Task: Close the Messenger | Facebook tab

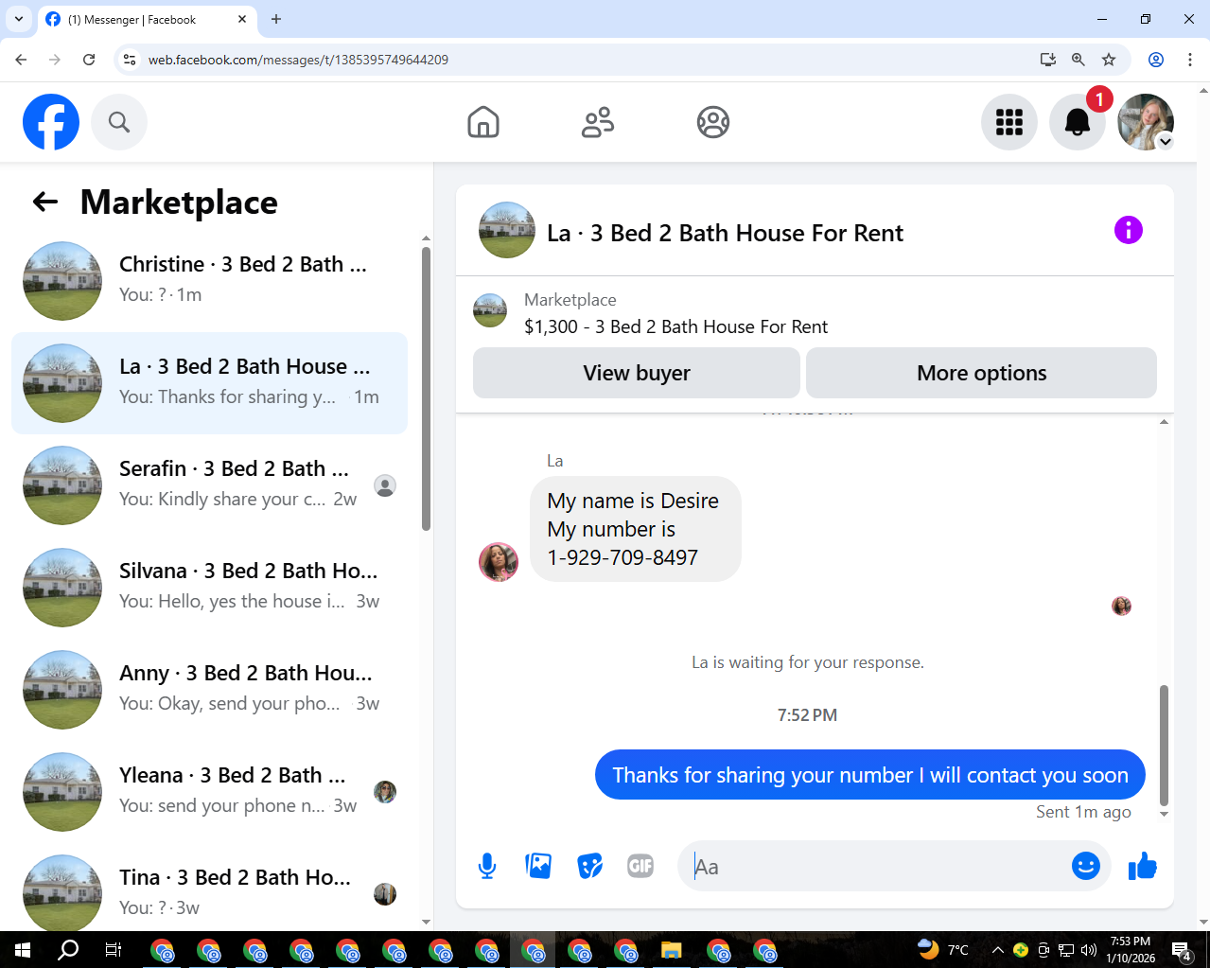Action: tap(242, 19)
